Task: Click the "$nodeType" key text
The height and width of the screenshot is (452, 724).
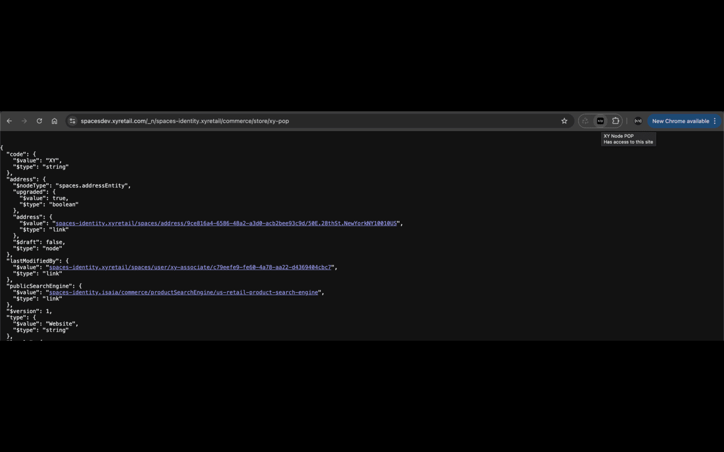Action: pos(31,185)
